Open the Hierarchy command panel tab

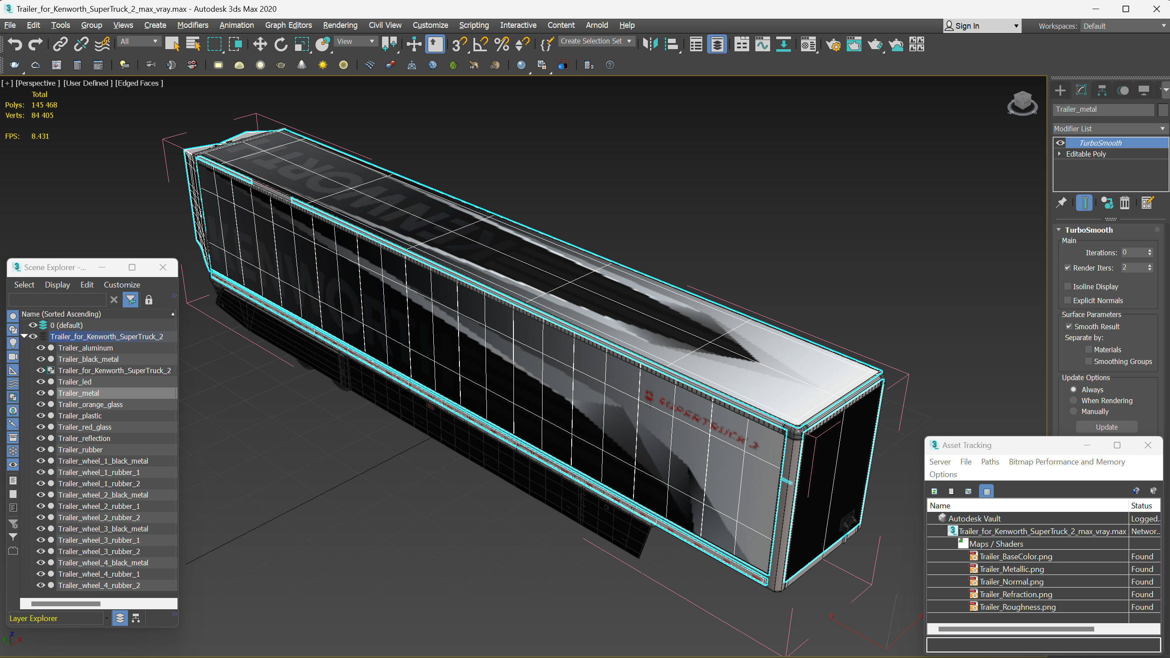tap(1102, 90)
